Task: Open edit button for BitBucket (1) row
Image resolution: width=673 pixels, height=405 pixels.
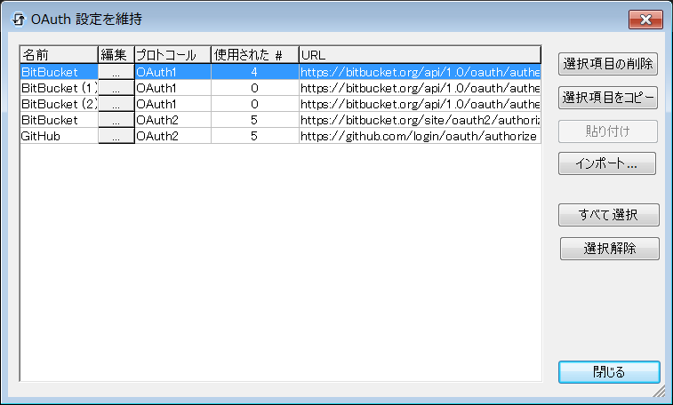Action: tap(116, 88)
